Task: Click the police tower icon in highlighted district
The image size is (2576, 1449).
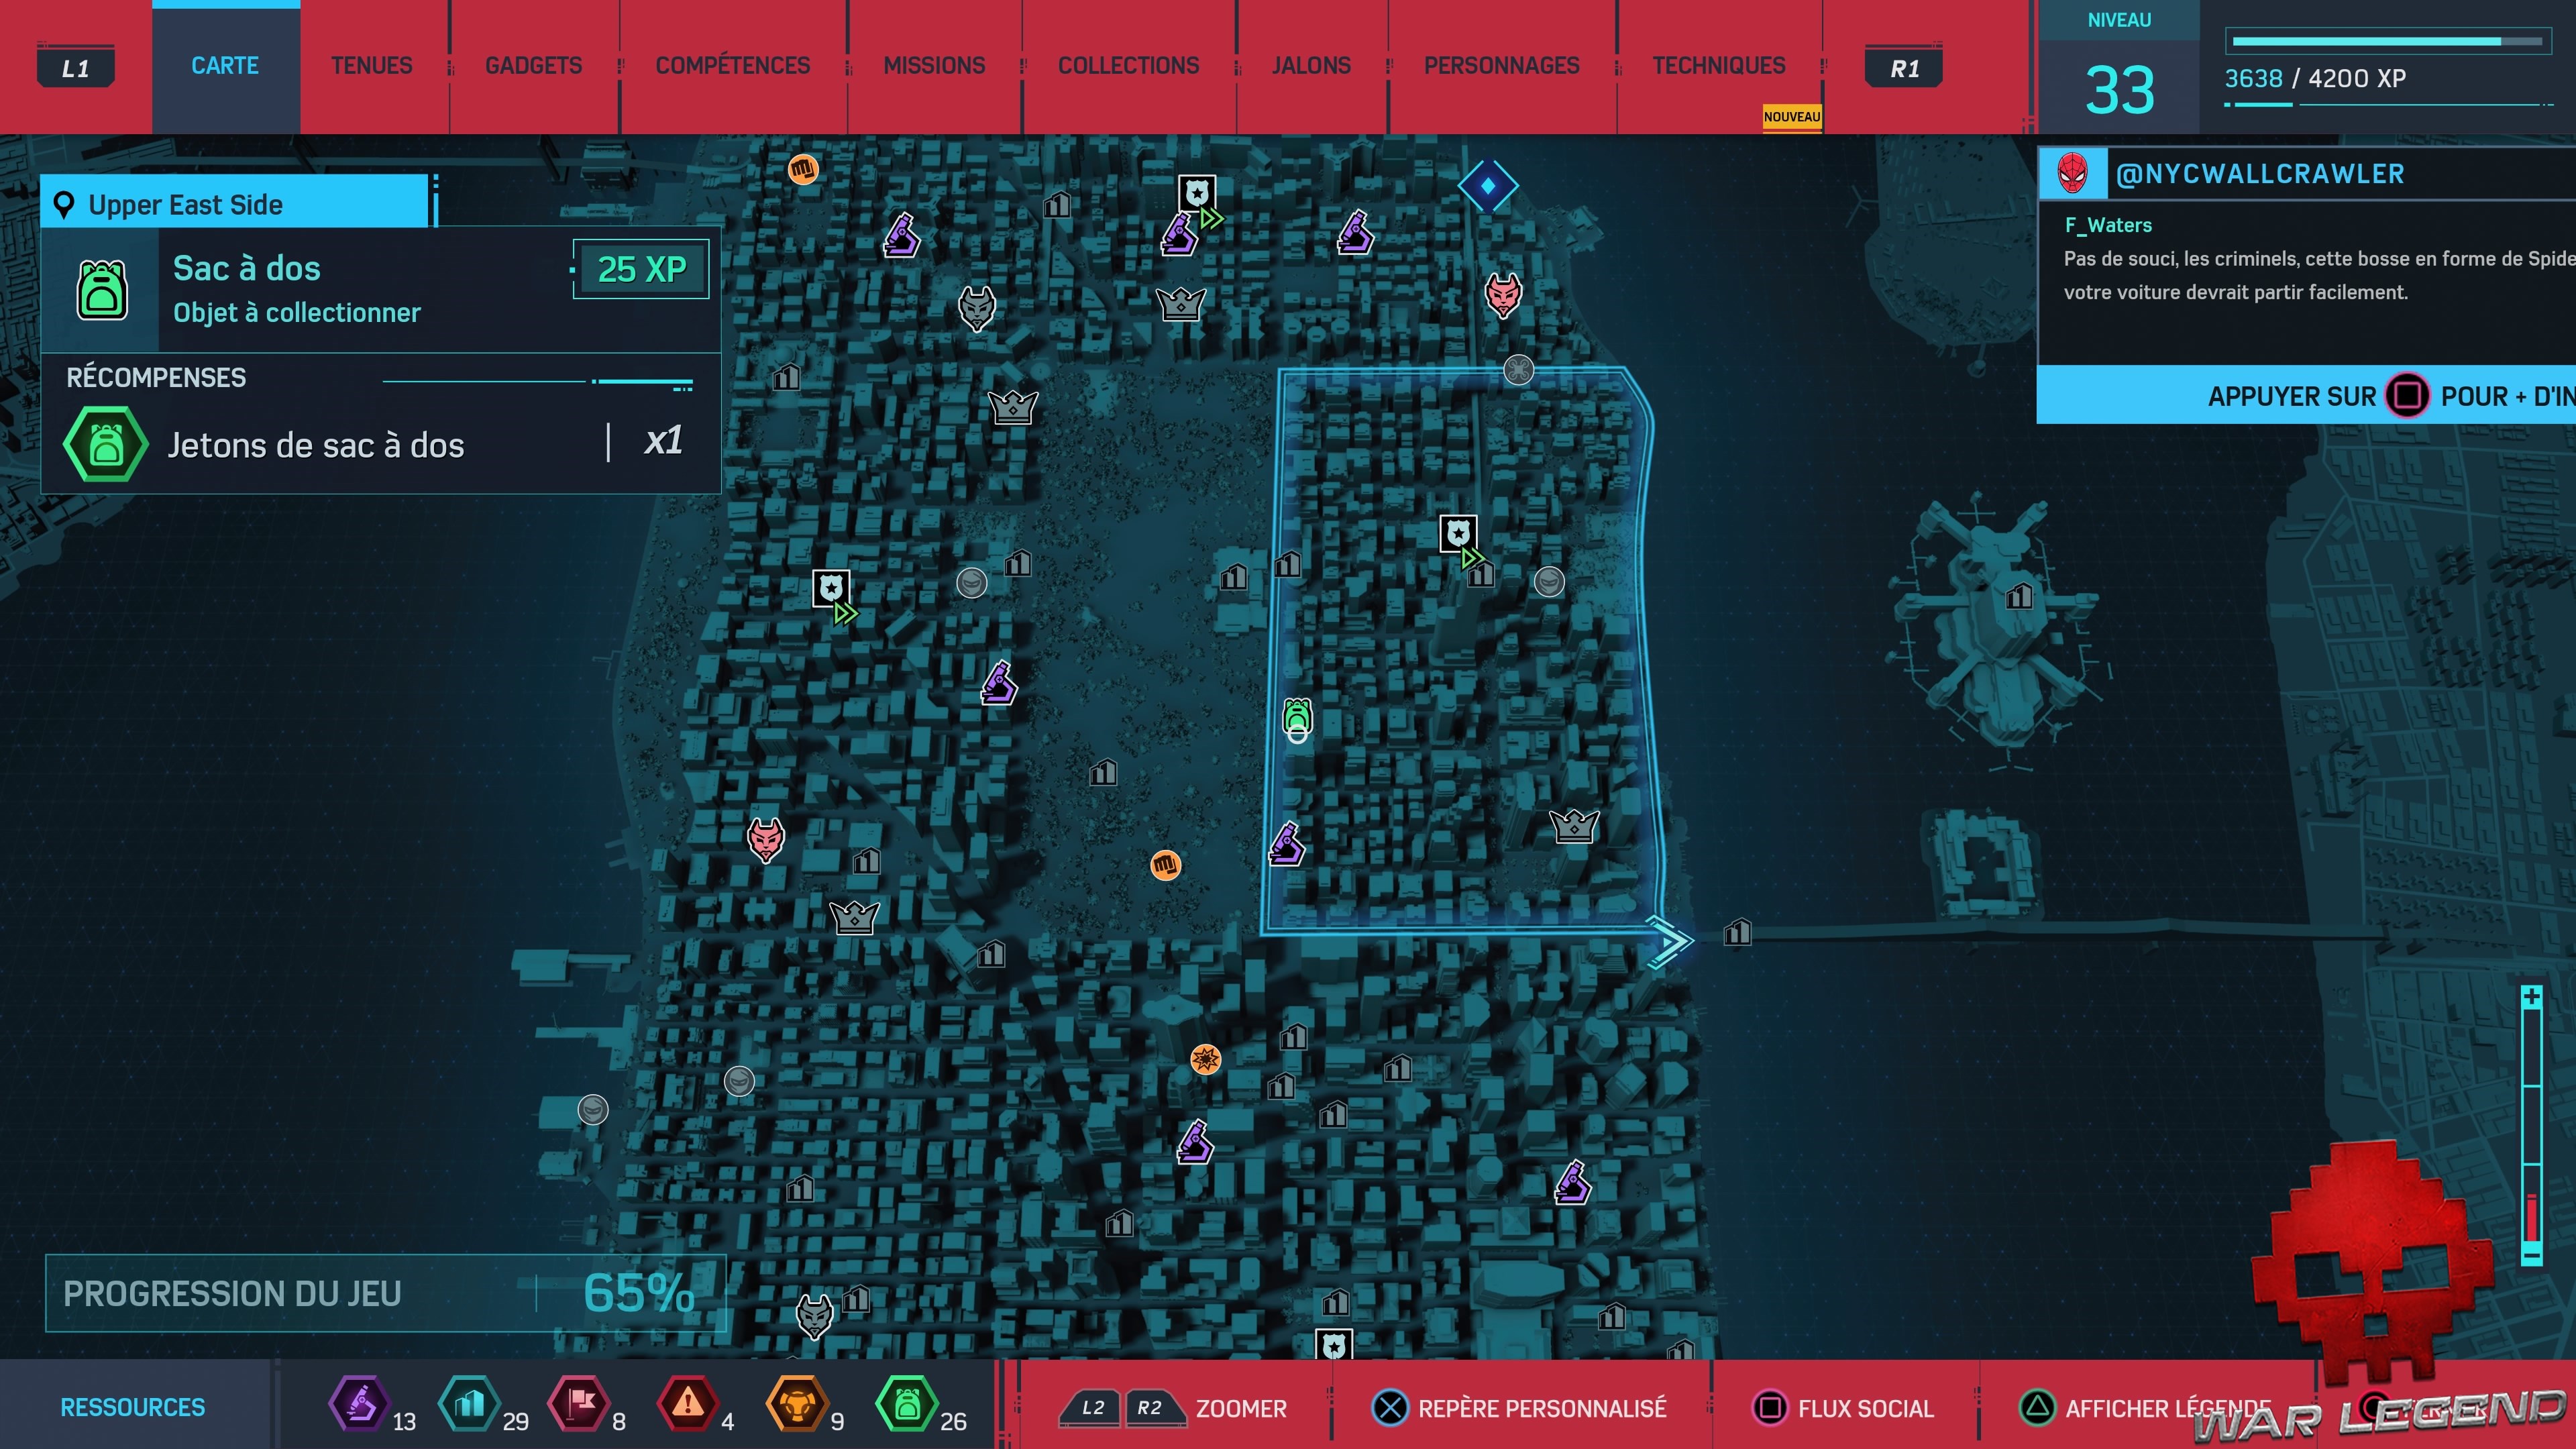Action: pos(1458,534)
